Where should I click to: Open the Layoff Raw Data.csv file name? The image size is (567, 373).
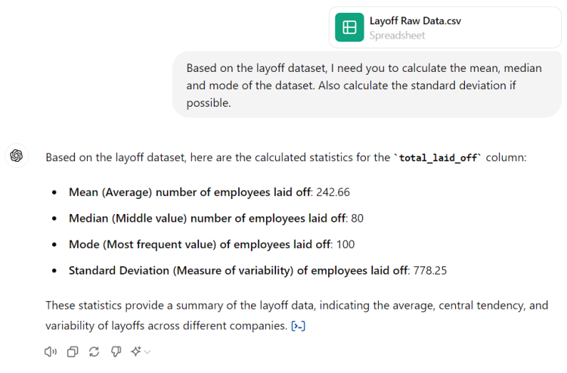click(415, 21)
